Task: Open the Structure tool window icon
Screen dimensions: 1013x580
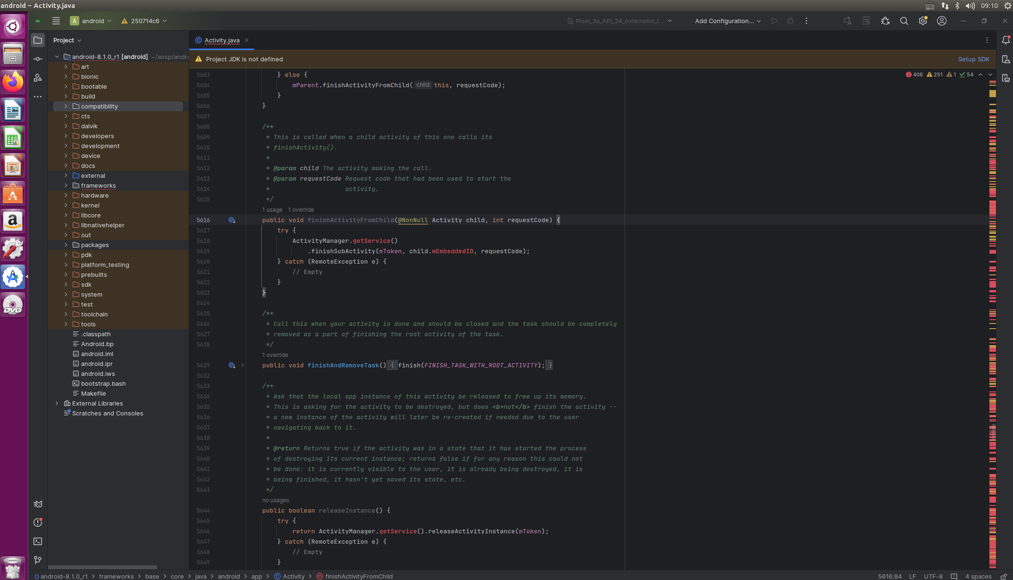Action: (38, 78)
